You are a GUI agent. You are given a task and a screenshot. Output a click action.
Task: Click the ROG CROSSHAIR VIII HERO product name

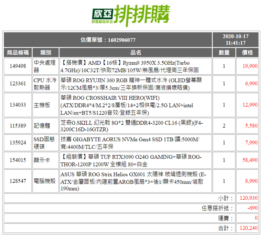127,105
